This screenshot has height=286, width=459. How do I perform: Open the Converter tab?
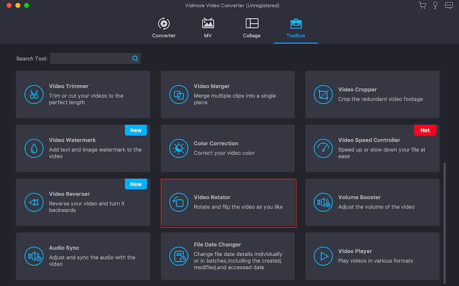pos(164,28)
